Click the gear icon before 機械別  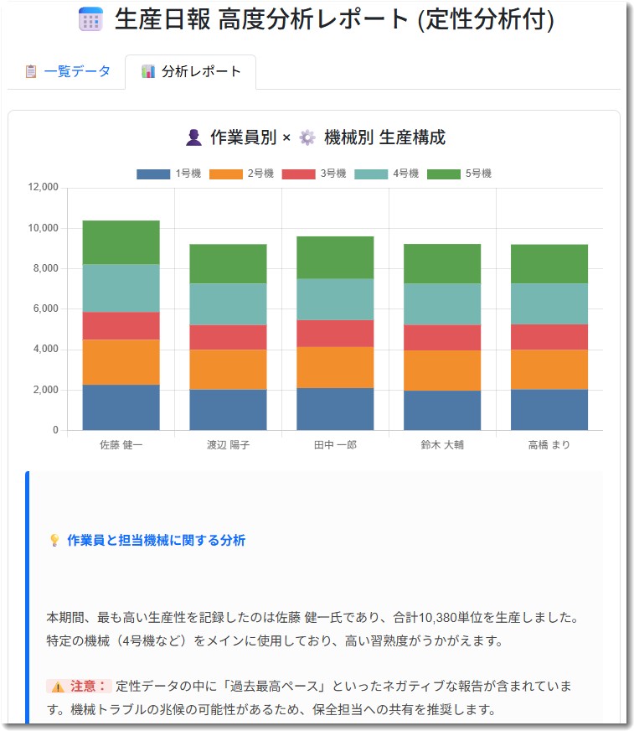point(307,138)
